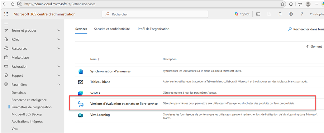Collapse the navigation hamburger menu
The width and height of the screenshot is (324, 133).
pos(6,24)
